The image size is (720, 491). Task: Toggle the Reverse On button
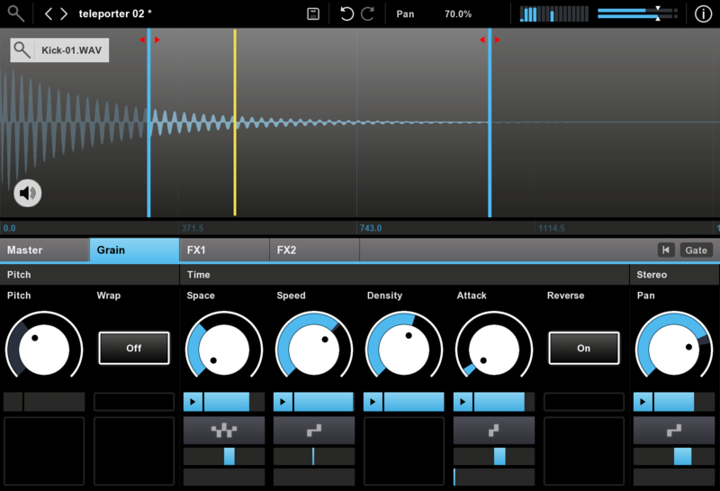pyautogui.click(x=583, y=348)
